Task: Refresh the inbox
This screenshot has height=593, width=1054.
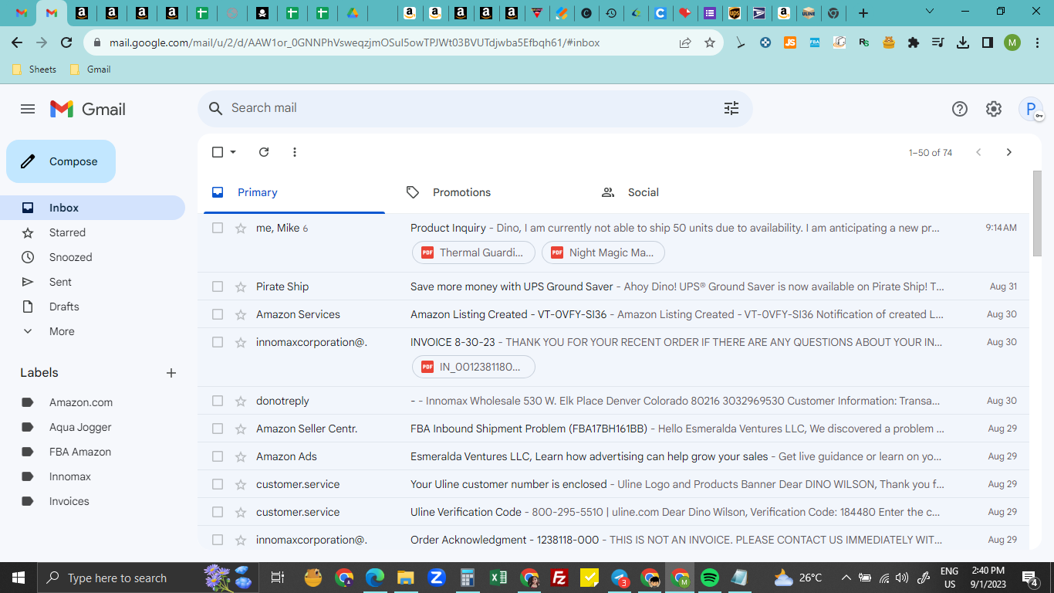Action: [x=264, y=152]
